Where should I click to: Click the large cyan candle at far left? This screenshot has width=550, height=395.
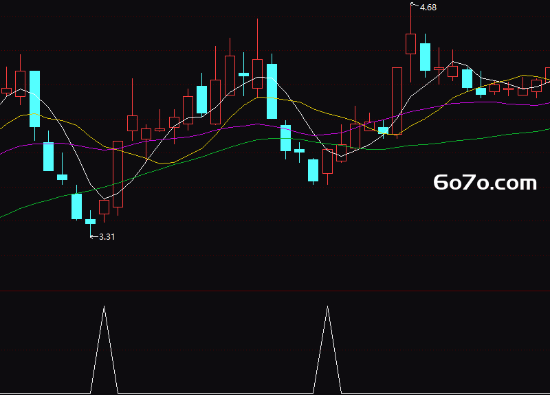tap(35, 99)
